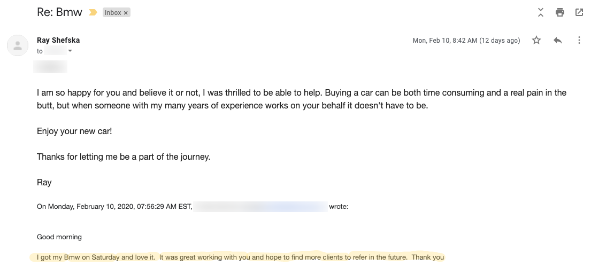
Task: Click the collapse all messages icon
Action: tap(541, 12)
